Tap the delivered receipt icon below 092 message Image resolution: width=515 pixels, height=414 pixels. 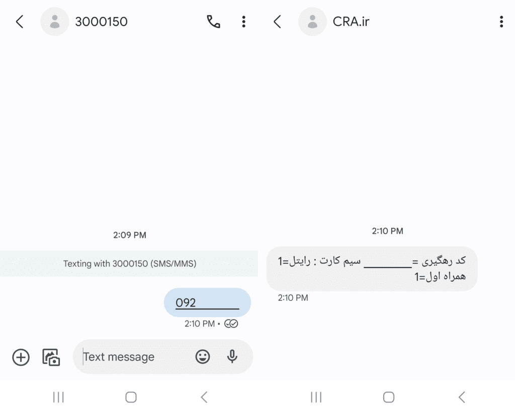(231, 324)
